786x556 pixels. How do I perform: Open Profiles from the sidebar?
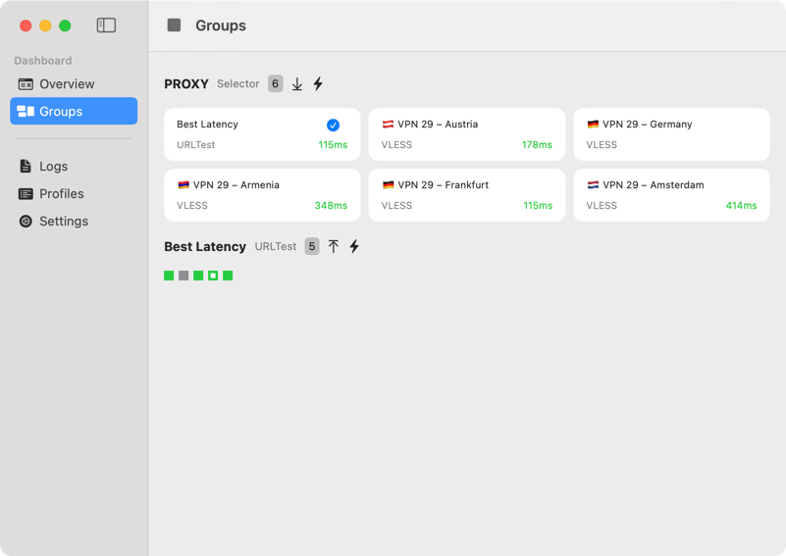click(x=61, y=194)
